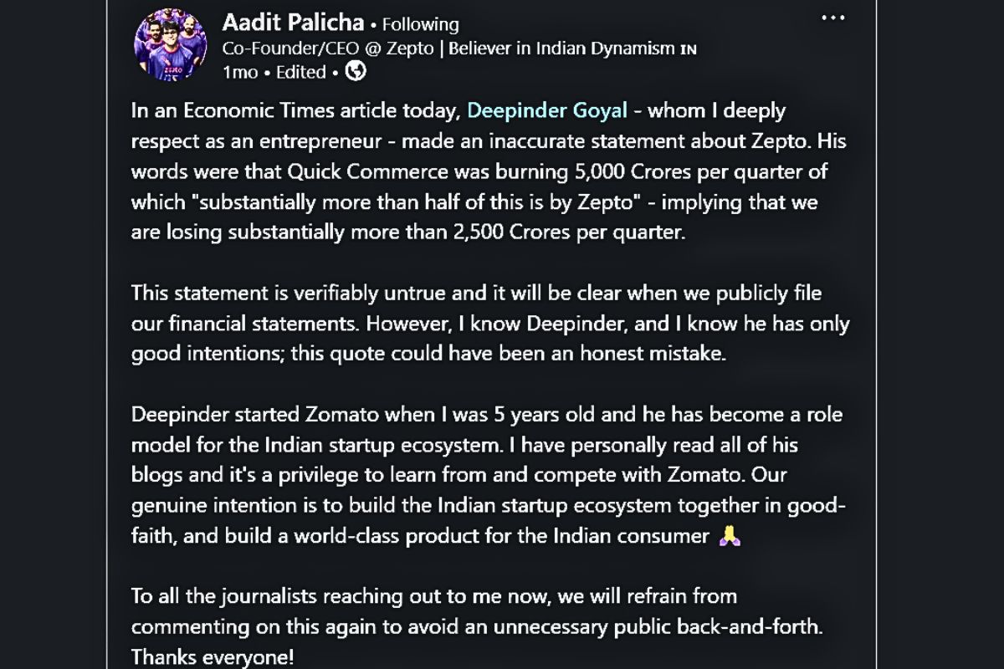Click the LinkedIn 'in' badge after the headline
This screenshot has width=1004, height=669.
pyautogui.click(x=688, y=49)
